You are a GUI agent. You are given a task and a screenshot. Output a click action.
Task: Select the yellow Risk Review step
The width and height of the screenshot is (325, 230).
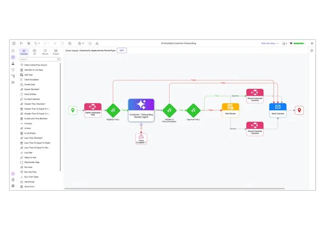pyautogui.click(x=231, y=110)
